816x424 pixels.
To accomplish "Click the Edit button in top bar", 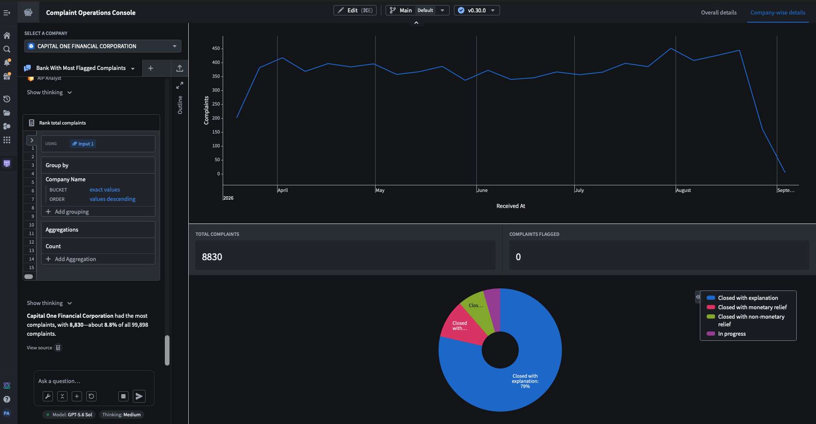I will point(355,10).
